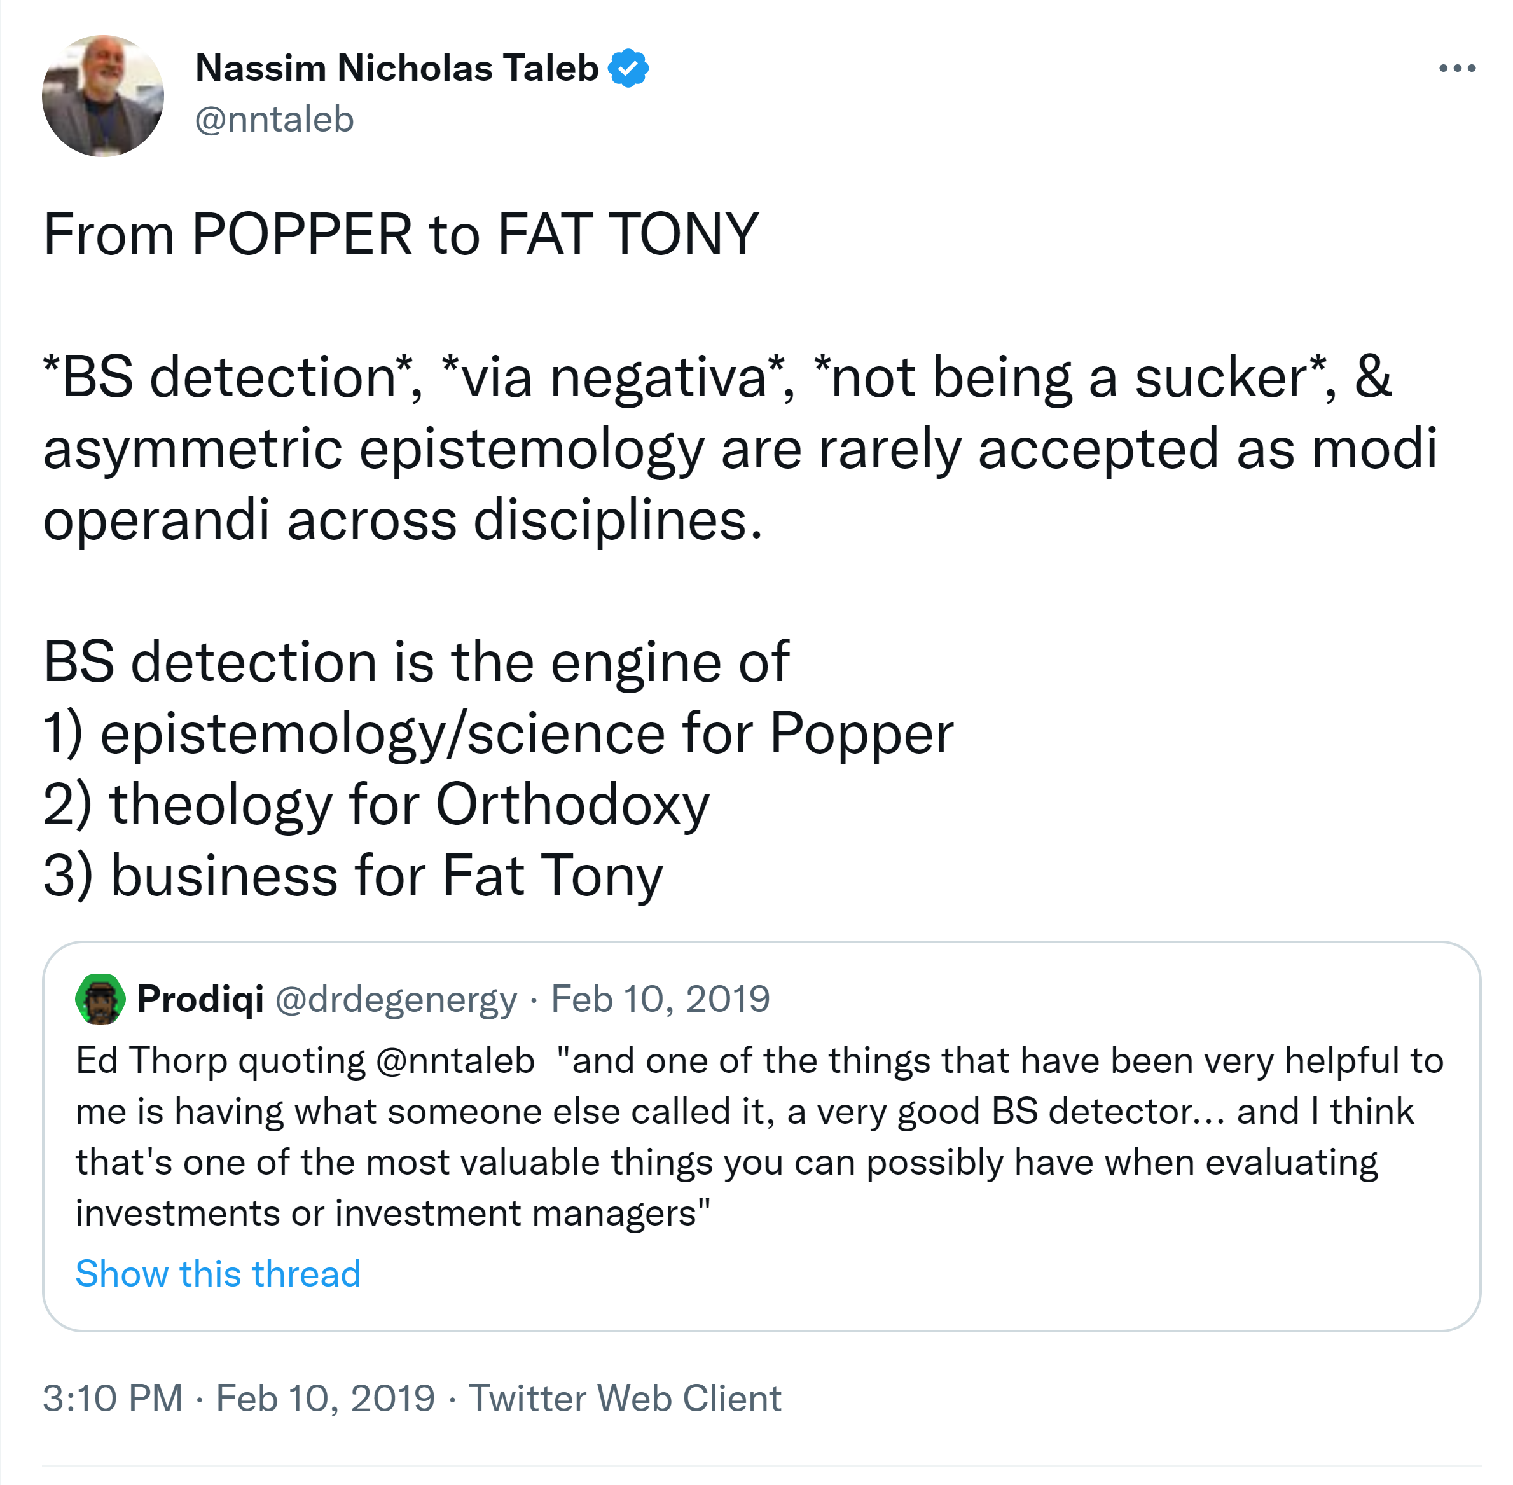Click Feb 10, 2019 in the tweet footer
The image size is (1513, 1485).
[x=325, y=1399]
